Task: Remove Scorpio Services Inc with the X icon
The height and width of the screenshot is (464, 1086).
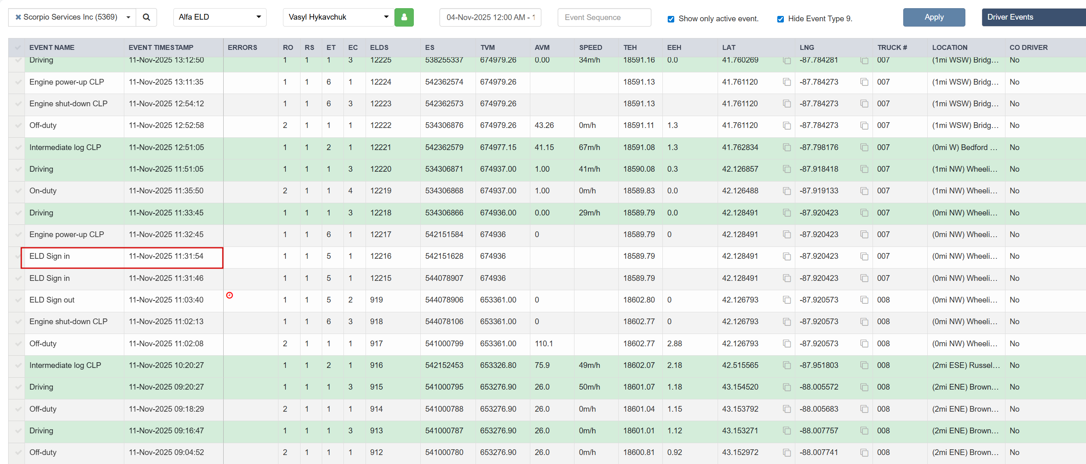Action: click(18, 17)
